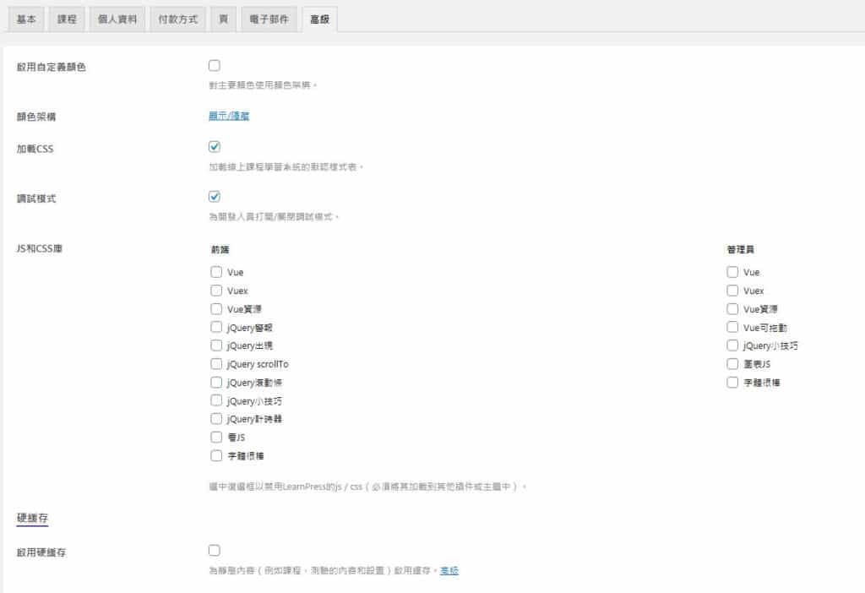Select the 電子郵件 tab
Image resolution: width=865 pixels, height=593 pixels.
point(269,19)
